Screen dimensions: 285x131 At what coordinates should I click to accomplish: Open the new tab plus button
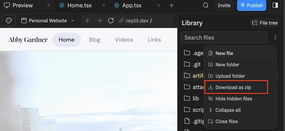171,5
